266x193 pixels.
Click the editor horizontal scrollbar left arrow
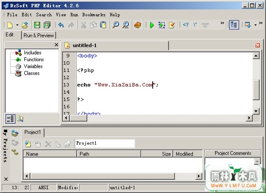coord(66,118)
